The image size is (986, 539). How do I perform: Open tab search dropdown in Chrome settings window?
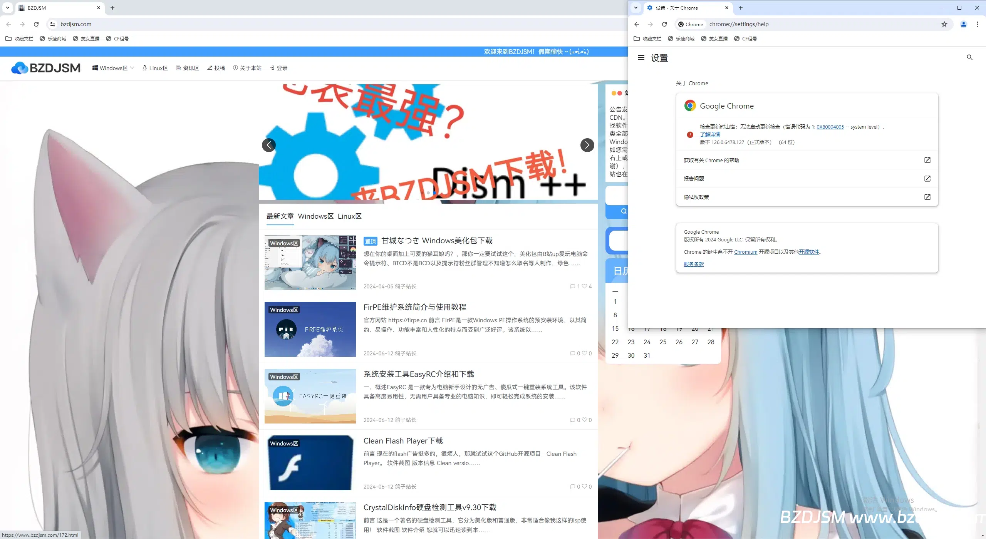pos(636,8)
